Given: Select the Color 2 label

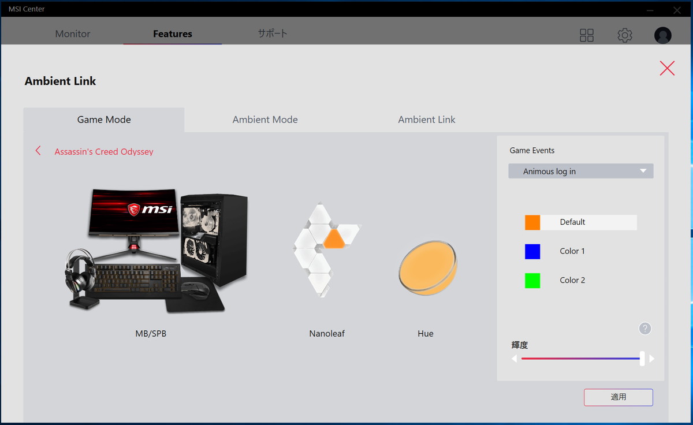Looking at the screenshot, I should point(572,279).
